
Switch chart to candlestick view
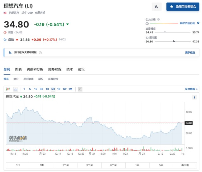point(9,89)
